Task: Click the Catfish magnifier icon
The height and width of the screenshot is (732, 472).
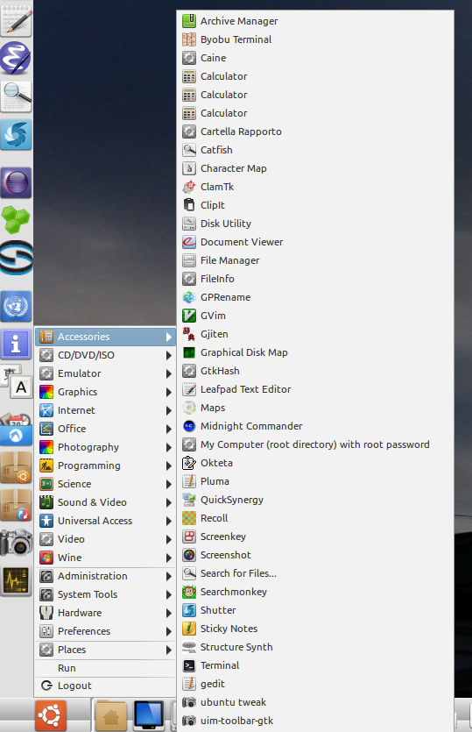Action: [189, 150]
